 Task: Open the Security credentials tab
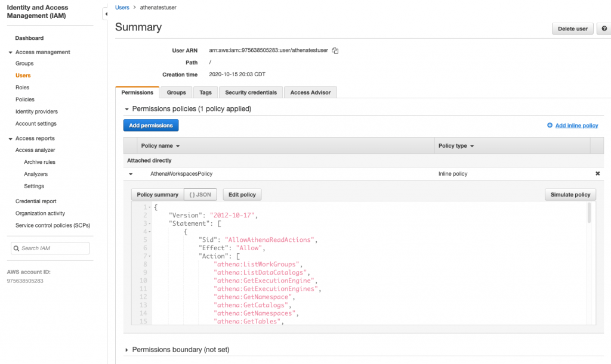[251, 92]
